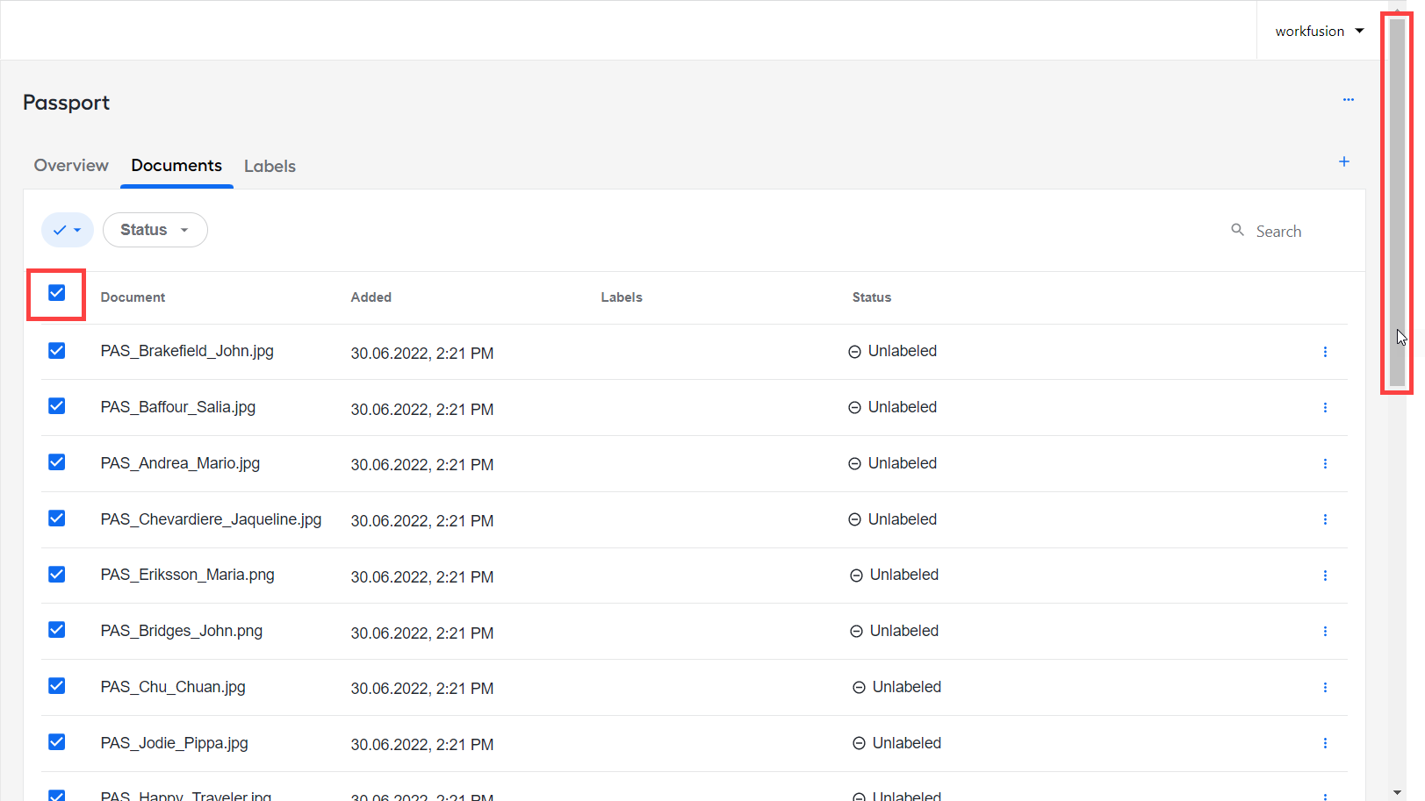1425x801 pixels.
Task: Open row menu for PAS_Eriksson_Maria.png
Action: point(1325,576)
